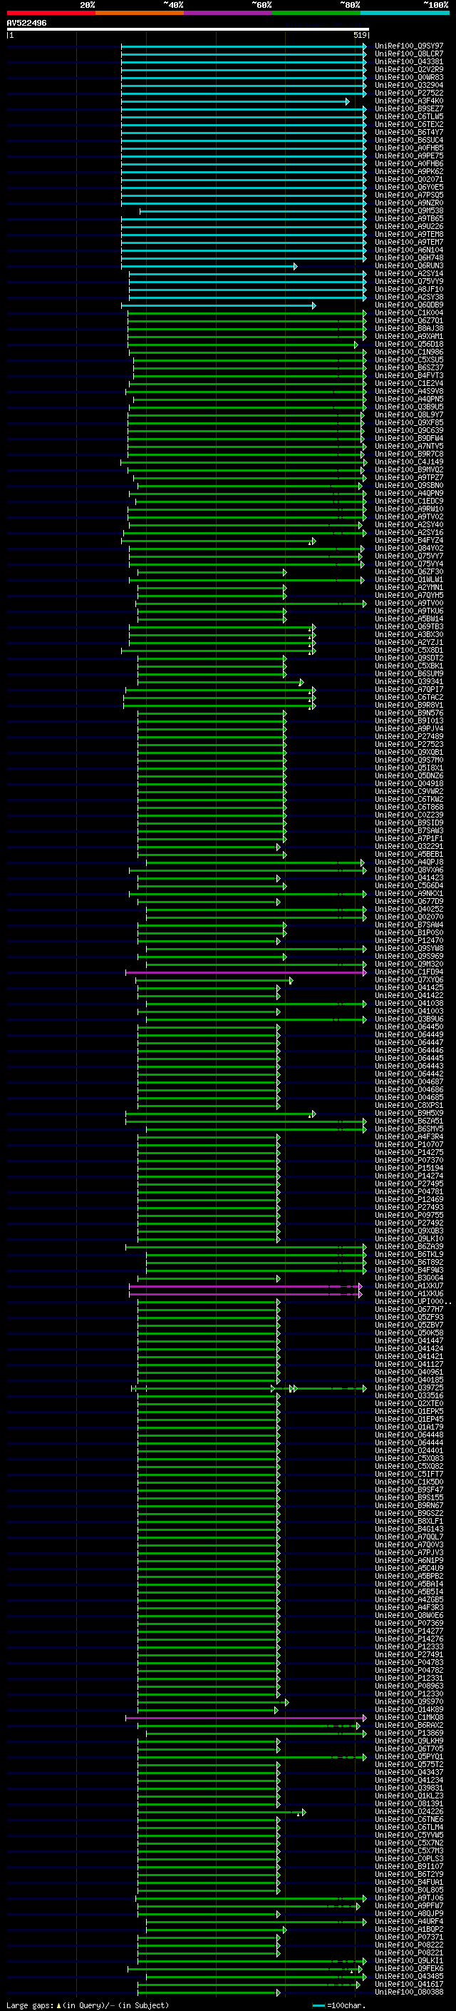Click the cyan ~100% identity legend segment
The height and width of the screenshot is (2011, 456).
point(405,13)
